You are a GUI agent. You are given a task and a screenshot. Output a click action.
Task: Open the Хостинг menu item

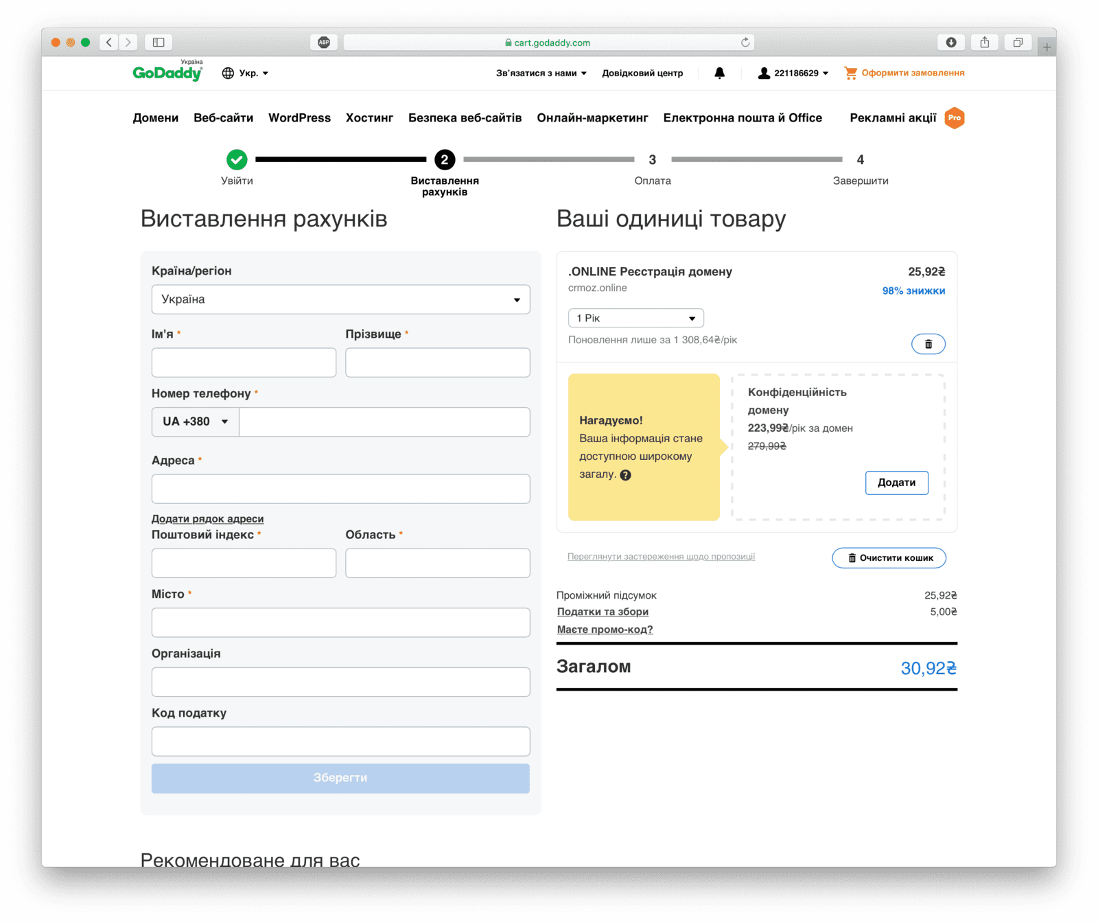pyautogui.click(x=369, y=118)
